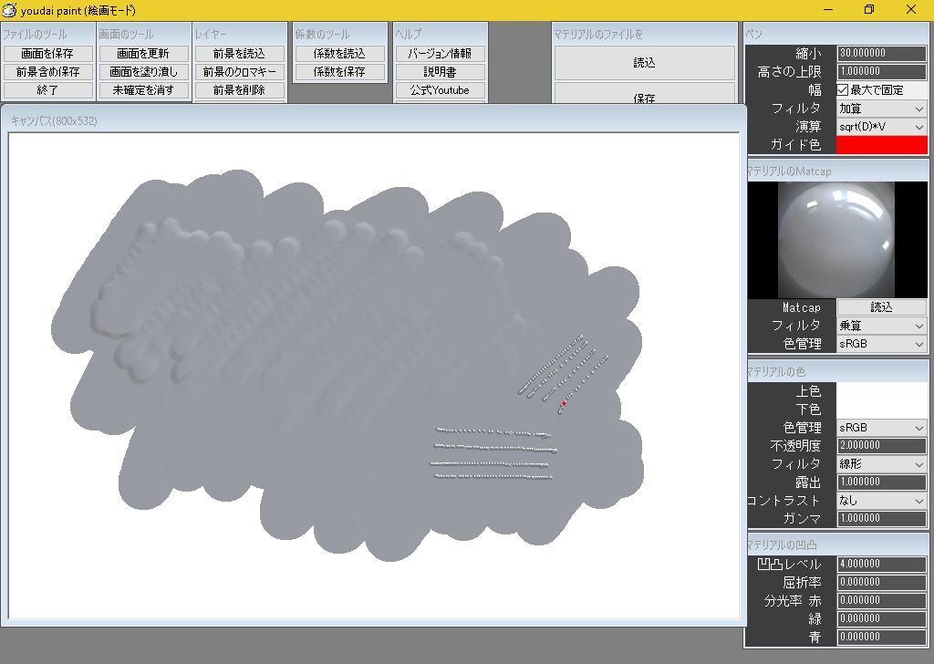
Task: Open the 演算 dropdown showing sqrt(D)*V
Action: [881, 127]
